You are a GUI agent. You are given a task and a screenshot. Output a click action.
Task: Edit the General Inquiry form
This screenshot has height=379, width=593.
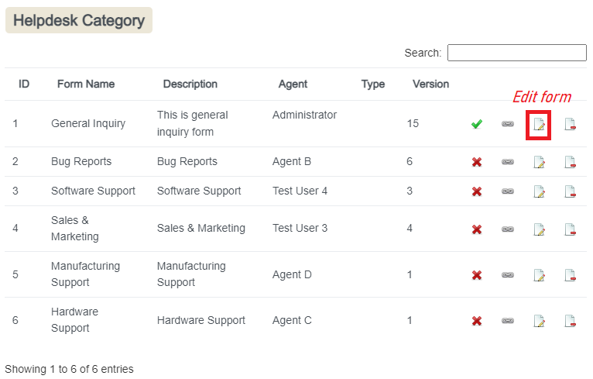(539, 124)
